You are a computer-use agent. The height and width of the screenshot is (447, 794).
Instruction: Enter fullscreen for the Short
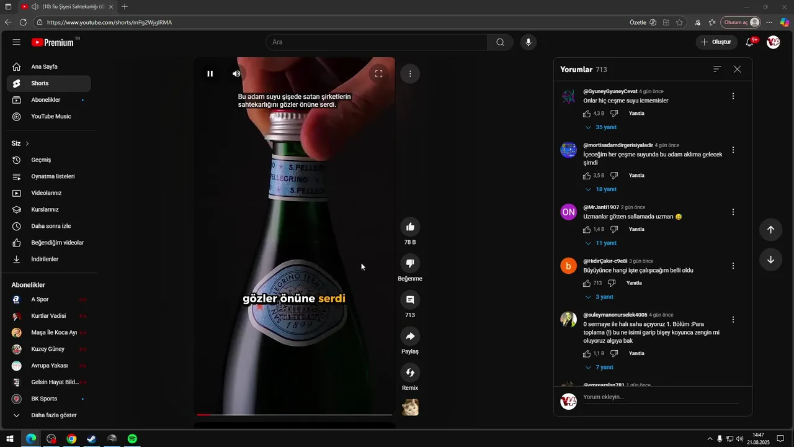(x=379, y=73)
